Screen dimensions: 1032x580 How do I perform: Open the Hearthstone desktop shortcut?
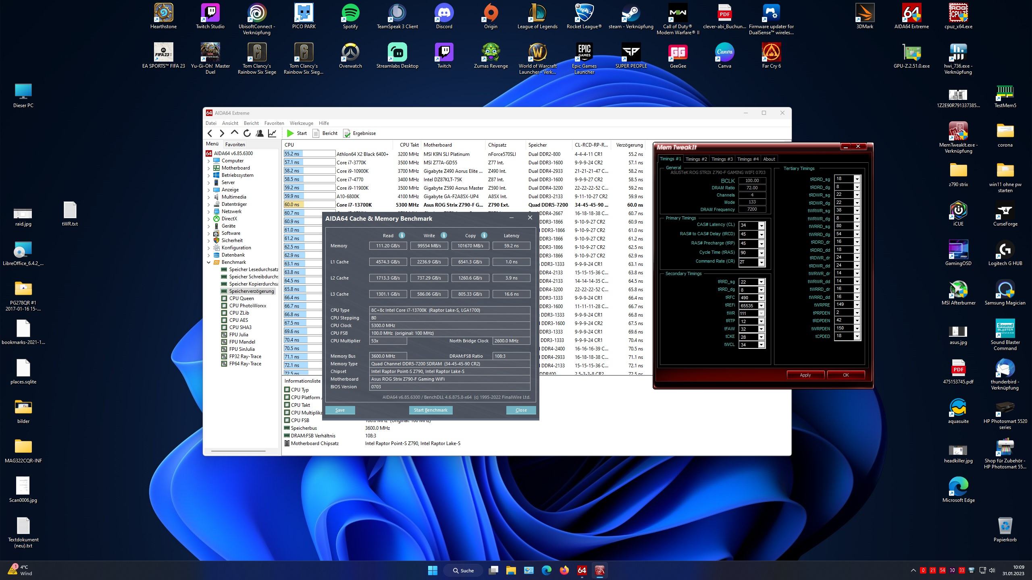pos(163,17)
